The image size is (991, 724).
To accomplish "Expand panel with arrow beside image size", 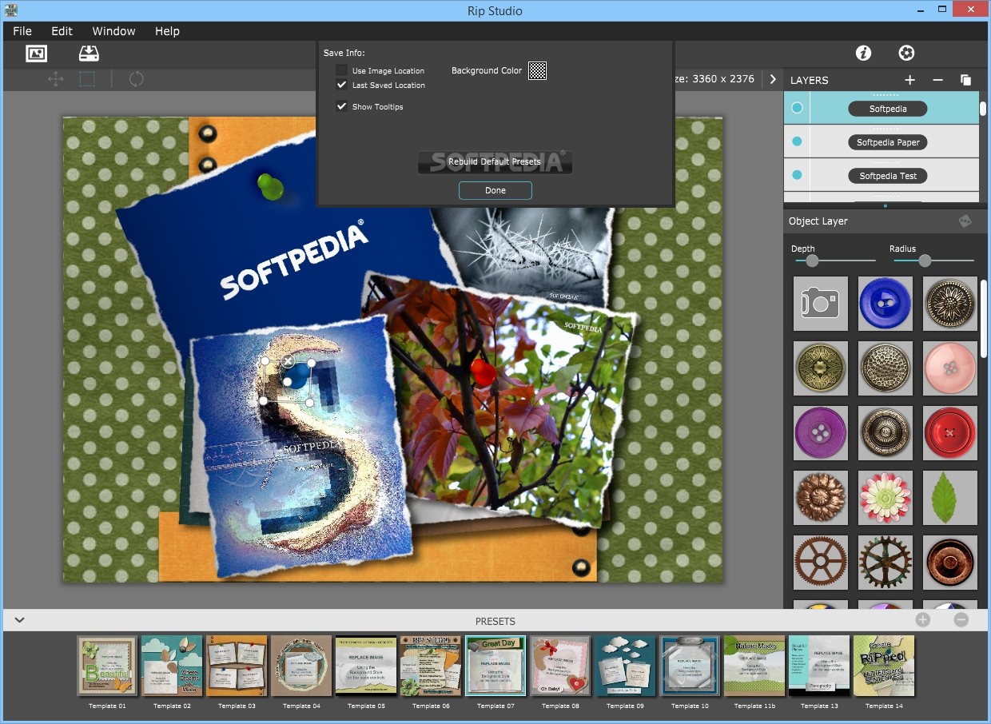I will pyautogui.click(x=772, y=79).
